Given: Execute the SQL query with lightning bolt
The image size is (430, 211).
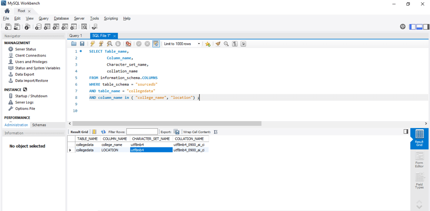Looking at the screenshot, I should [92, 44].
